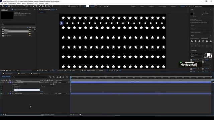Take snapshot with camera icon
Image resolution: width=214 pixels, height=120 pixels.
pos(66,70)
